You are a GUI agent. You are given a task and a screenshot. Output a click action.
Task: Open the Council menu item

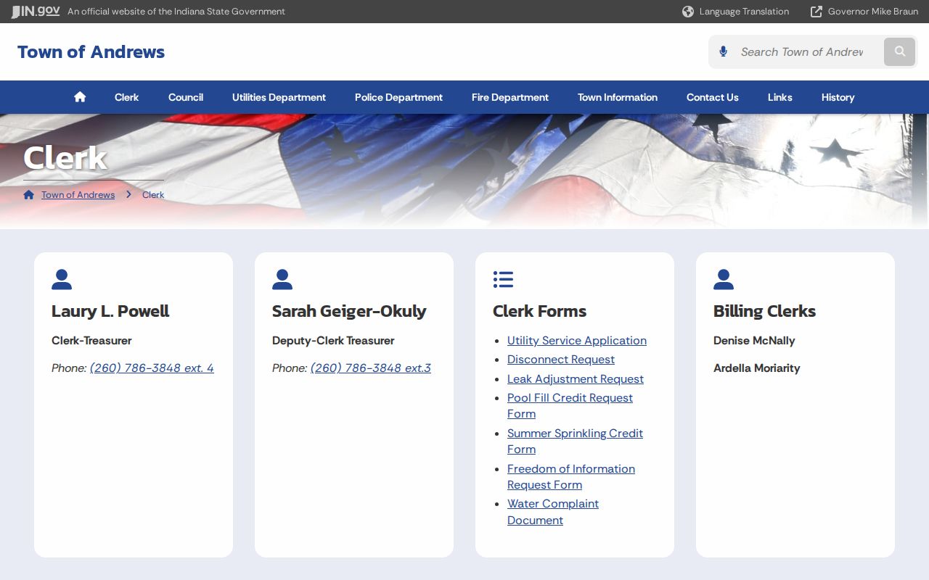point(186,97)
